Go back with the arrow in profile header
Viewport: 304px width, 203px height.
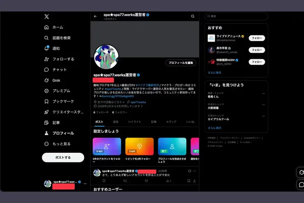click(95, 16)
